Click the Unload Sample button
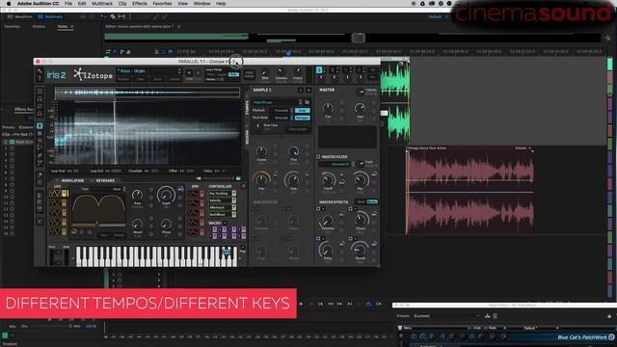 coord(298,129)
